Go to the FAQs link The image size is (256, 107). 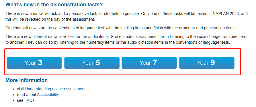(x=30, y=100)
